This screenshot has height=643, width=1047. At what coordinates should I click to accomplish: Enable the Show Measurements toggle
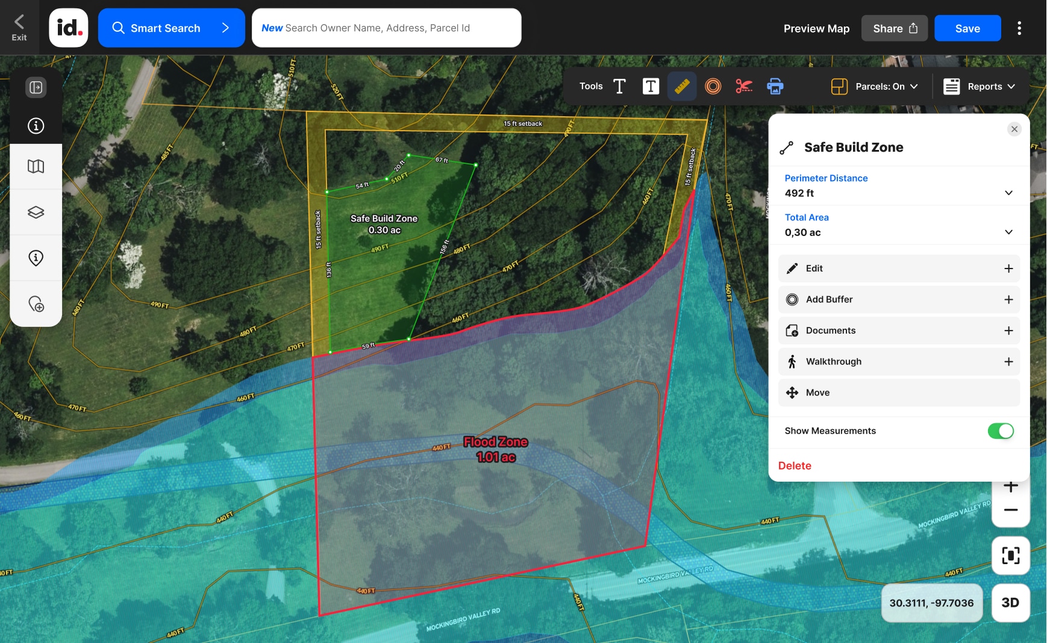[1000, 430]
